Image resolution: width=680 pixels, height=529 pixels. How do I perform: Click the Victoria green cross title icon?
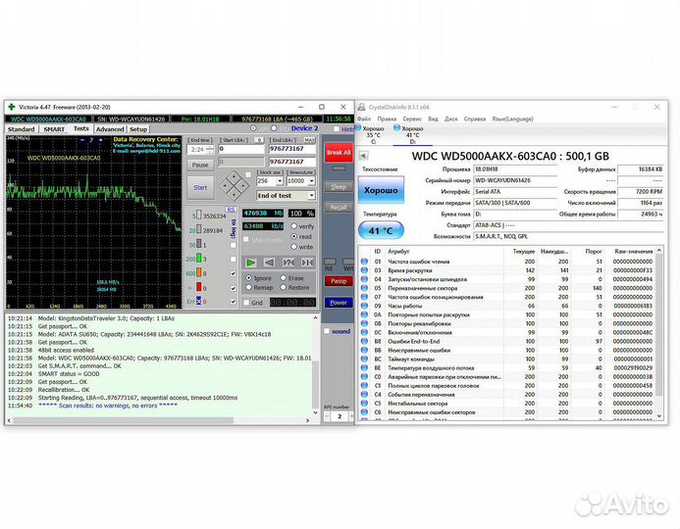click(12, 107)
